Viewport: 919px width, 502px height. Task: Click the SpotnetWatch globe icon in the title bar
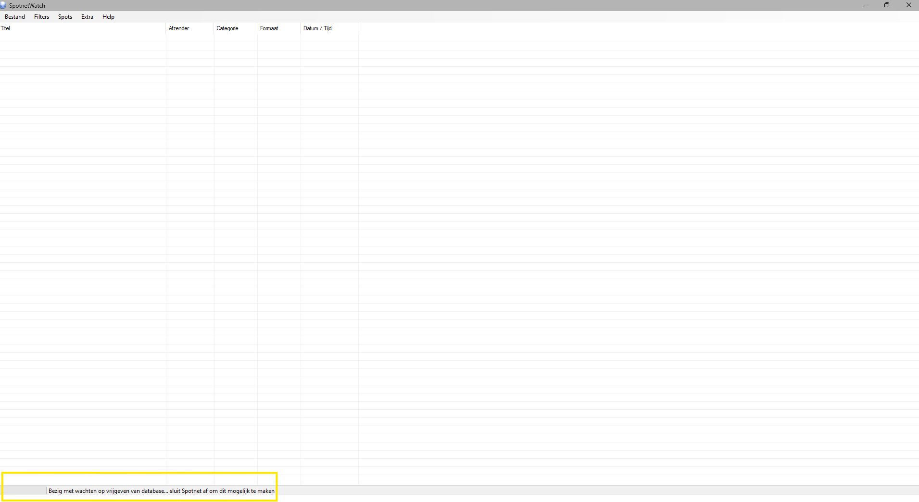4,5
